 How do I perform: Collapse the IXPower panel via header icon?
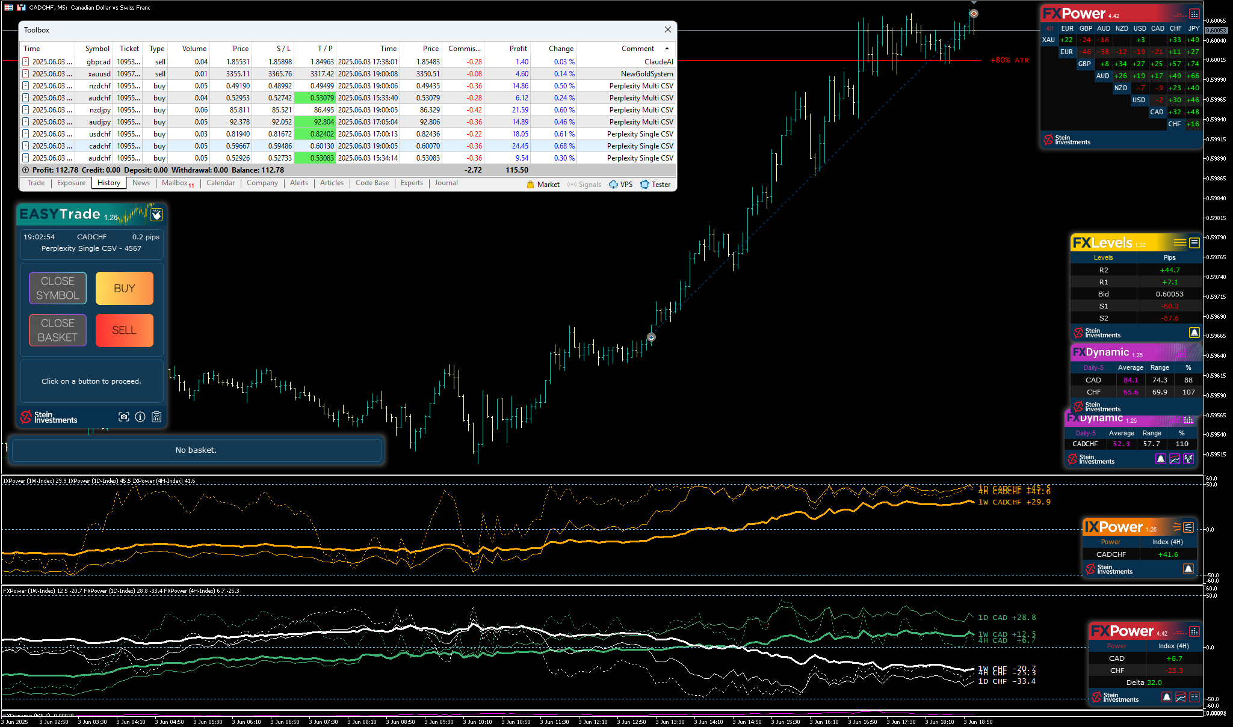1188,527
